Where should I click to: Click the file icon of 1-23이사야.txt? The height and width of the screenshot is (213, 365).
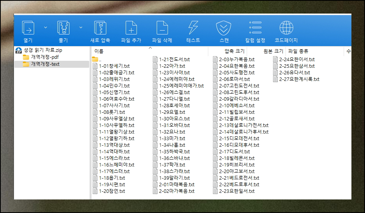[x=155, y=72]
